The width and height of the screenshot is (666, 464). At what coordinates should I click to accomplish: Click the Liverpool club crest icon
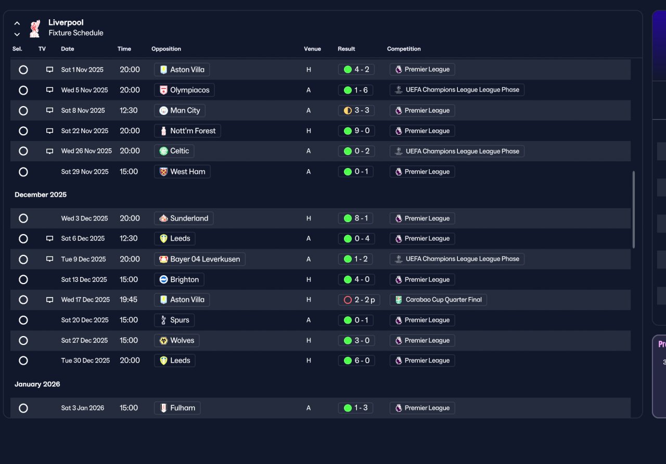coord(35,28)
